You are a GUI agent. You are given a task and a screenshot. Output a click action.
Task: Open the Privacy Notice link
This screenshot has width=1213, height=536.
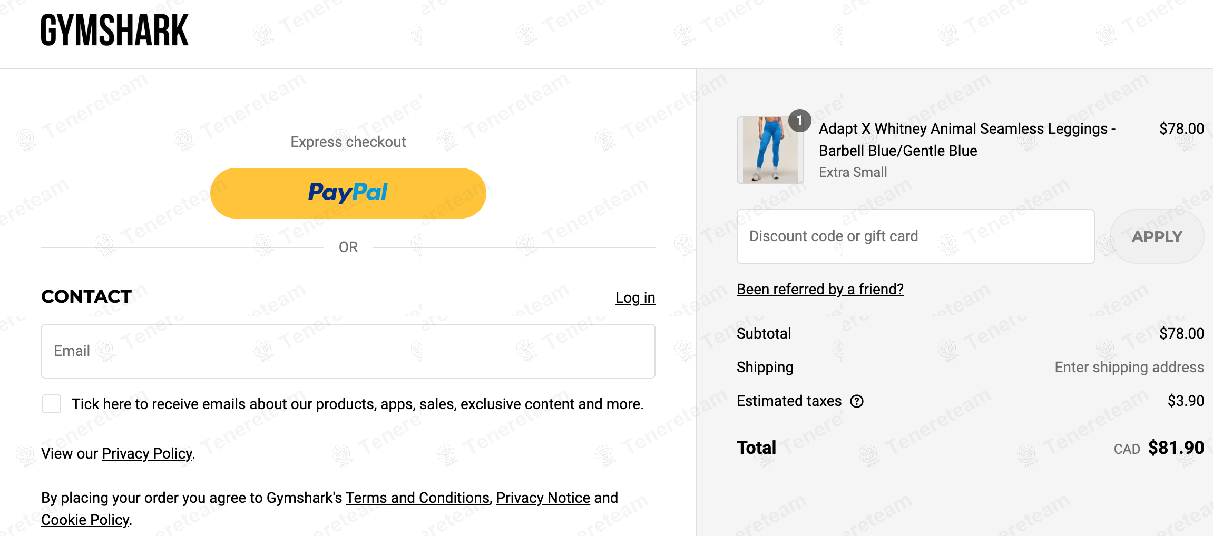tap(543, 498)
